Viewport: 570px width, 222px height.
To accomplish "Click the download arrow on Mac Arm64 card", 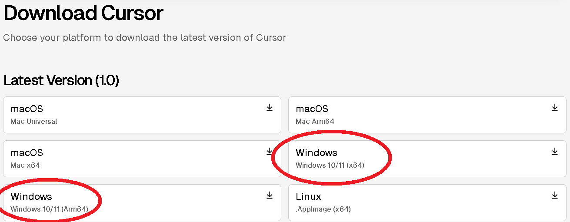I will point(555,108).
